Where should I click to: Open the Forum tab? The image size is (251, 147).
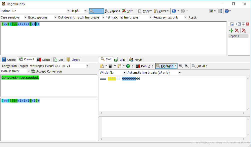(x=136, y=60)
